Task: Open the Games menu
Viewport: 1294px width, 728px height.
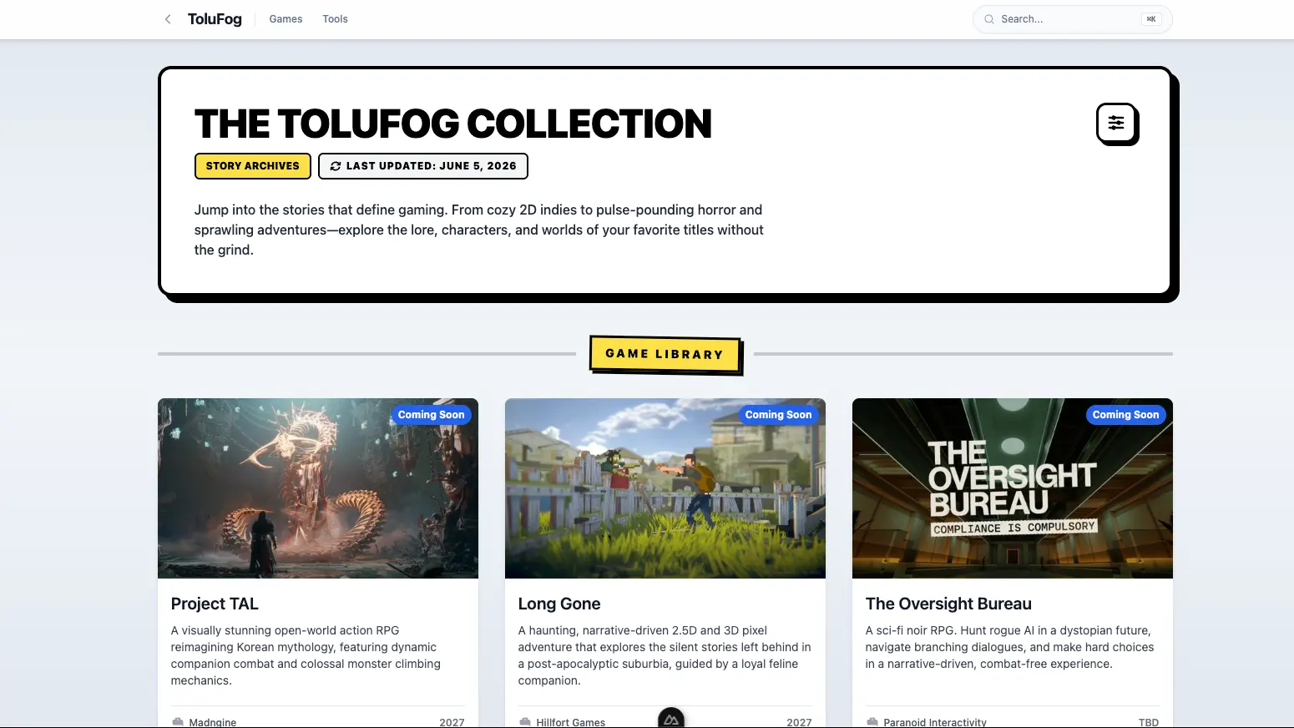Action: pyautogui.click(x=286, y=19)
